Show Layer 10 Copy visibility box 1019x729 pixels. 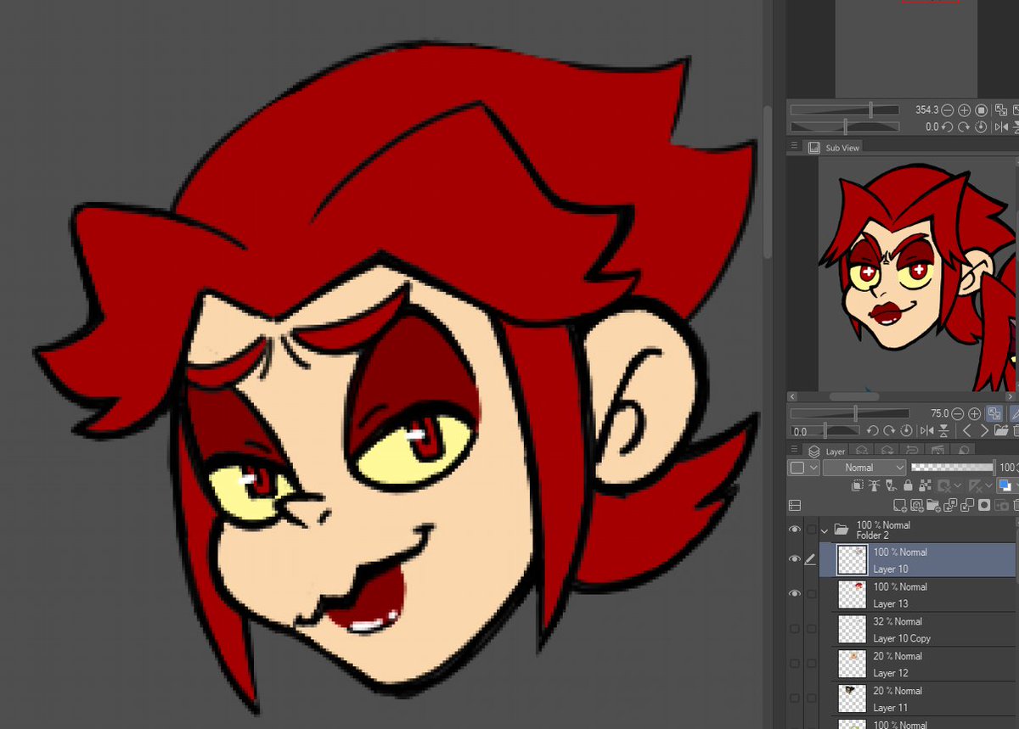pos(795,629)
